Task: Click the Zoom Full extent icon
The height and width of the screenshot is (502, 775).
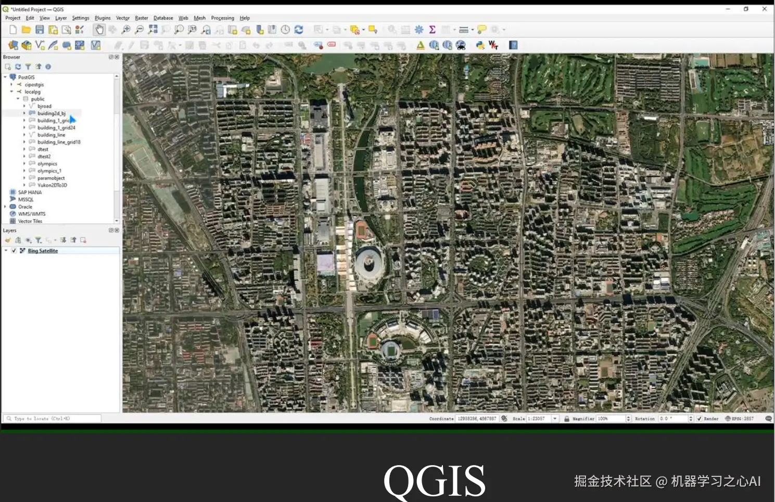Action: coord(153,30)
